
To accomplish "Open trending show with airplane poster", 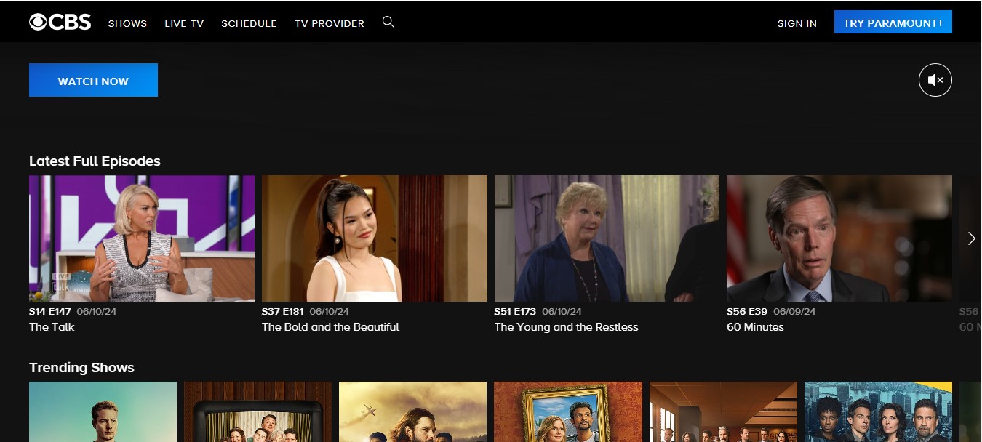I will 412,411.
